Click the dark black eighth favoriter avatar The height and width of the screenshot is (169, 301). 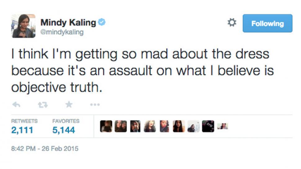click(208, 126)
